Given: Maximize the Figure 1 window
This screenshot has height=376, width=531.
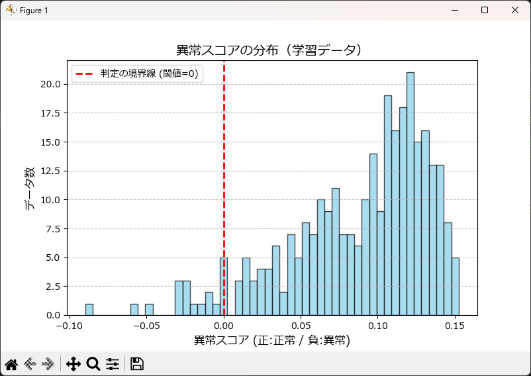Looking at the screenshot, I should click(x=485, y=11).
